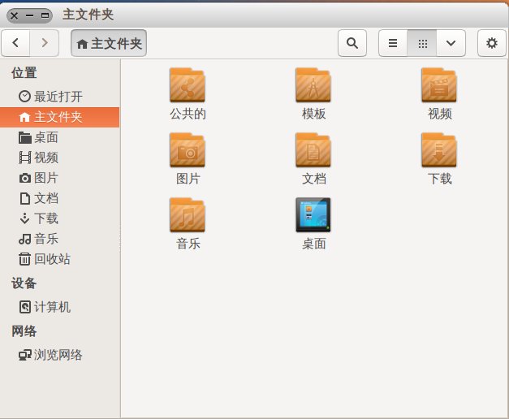Select 浏览网络 under 网络

click(60, 355)
